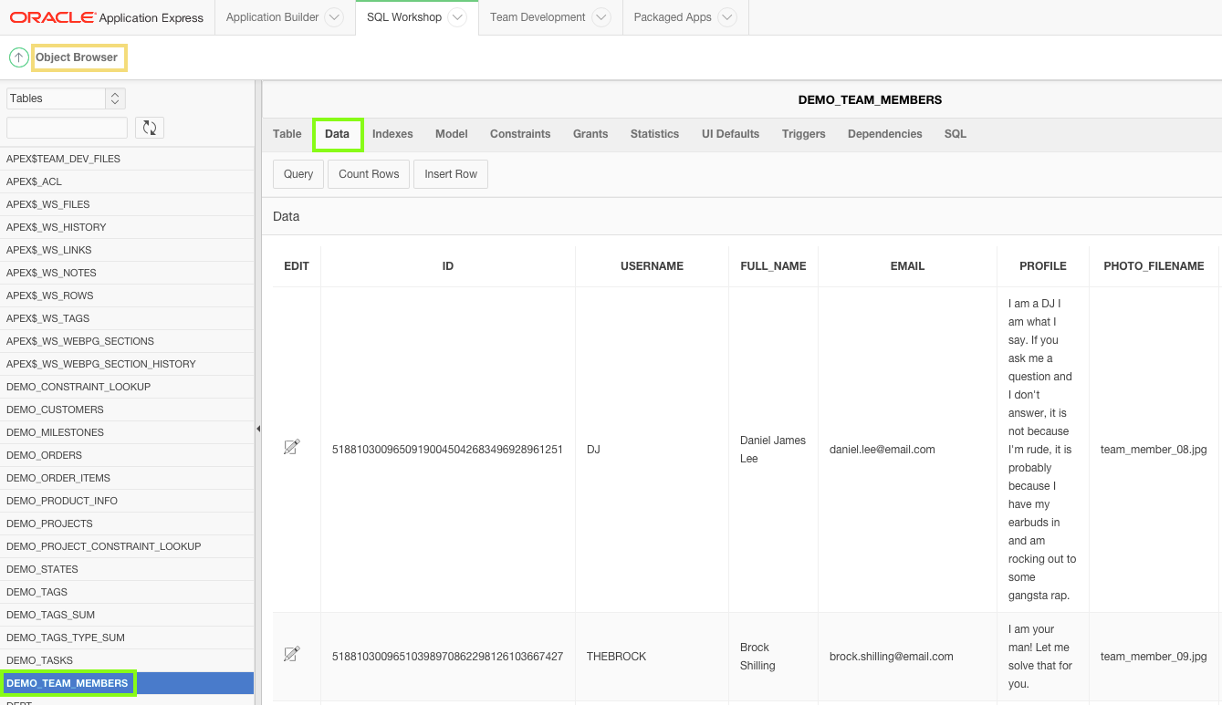
Task: Go to the Triggers tab
Action: pyautogui.click(x=803, y=134)
